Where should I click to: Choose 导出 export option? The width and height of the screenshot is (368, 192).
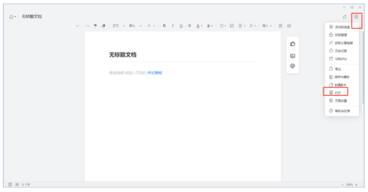click(x=342, y=69)
